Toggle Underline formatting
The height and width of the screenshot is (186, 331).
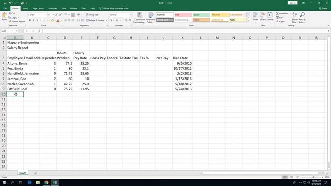(37, 20)
